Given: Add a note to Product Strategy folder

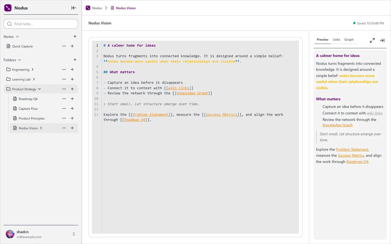Looking at the screenshot, I should [x=72, y=89].
